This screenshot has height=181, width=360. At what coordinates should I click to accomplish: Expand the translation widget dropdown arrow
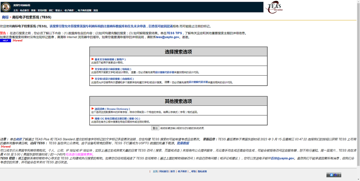point(340,176)
